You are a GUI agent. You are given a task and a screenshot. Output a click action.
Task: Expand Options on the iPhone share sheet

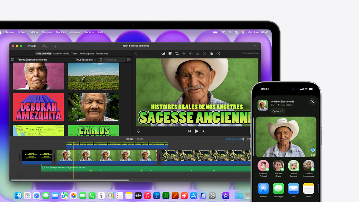[278, 111]
